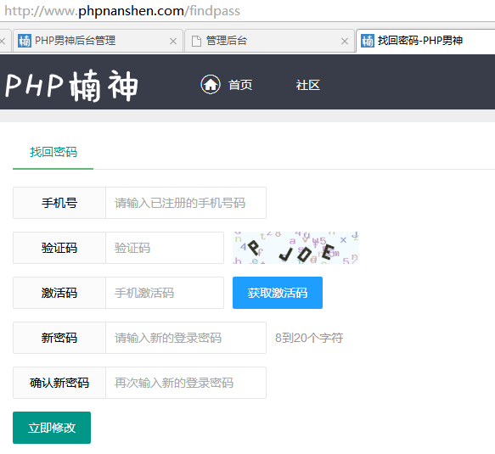Focus the 激活码 input field
Screen dimensions: 495x454
(x=165, y=293)
